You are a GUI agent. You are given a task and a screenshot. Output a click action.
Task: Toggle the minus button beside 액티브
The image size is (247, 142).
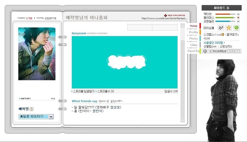click(238, 14)
